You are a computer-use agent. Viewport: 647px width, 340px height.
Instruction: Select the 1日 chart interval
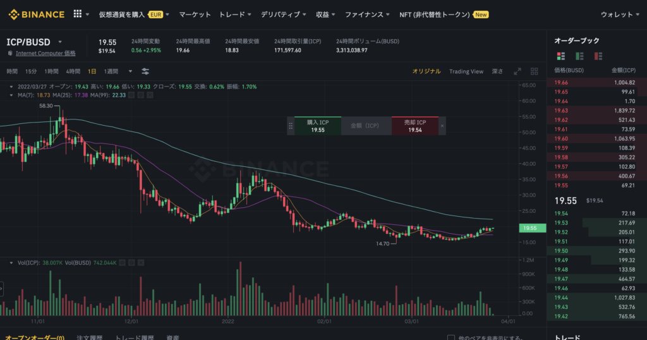(x=92, y=71)
